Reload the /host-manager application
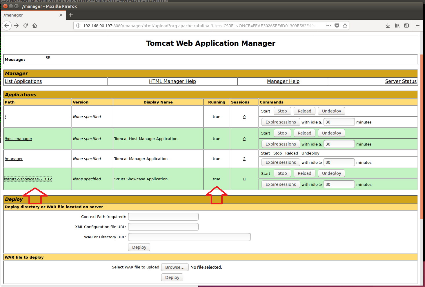 tap(304, 133)
